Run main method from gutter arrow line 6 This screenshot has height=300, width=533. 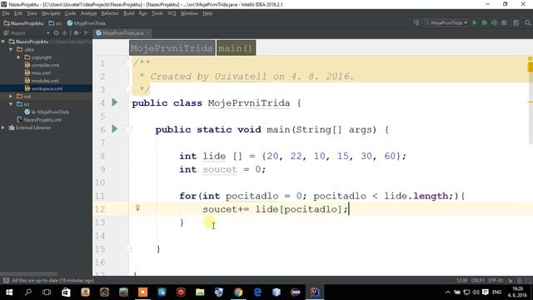coord(115,129)
